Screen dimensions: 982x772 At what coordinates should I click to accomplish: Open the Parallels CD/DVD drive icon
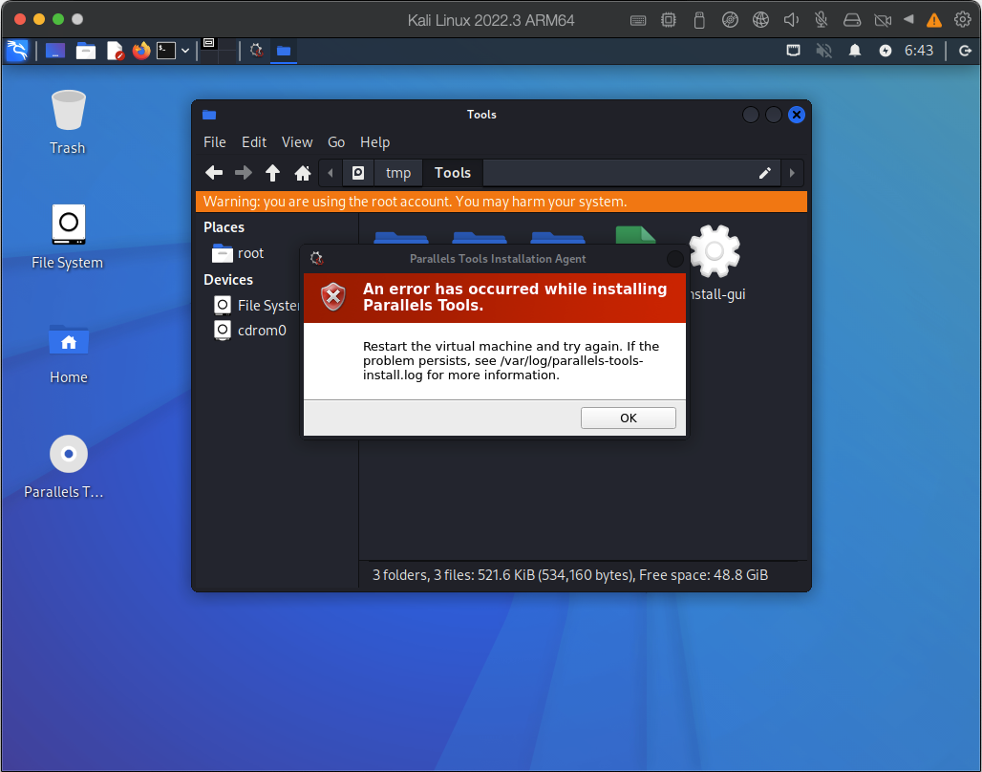[730, 20]
